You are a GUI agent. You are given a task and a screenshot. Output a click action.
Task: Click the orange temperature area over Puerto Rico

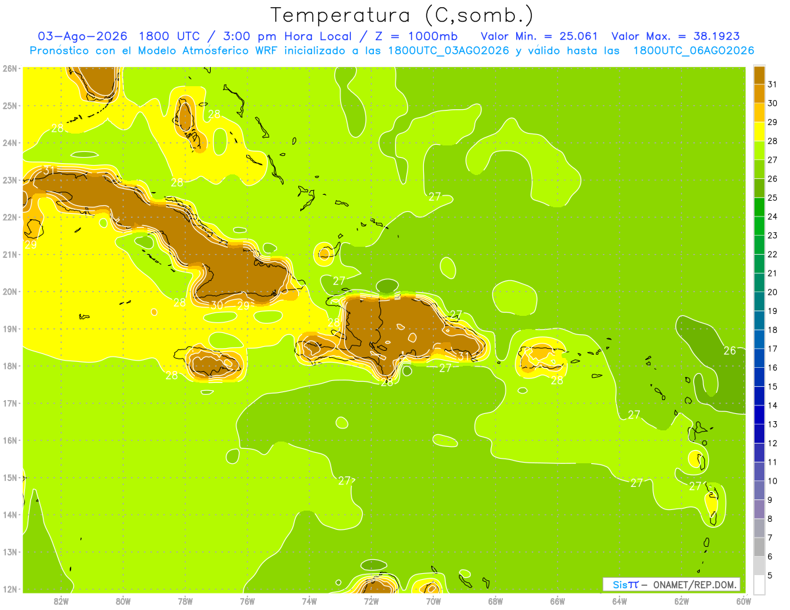click(541, 358)
